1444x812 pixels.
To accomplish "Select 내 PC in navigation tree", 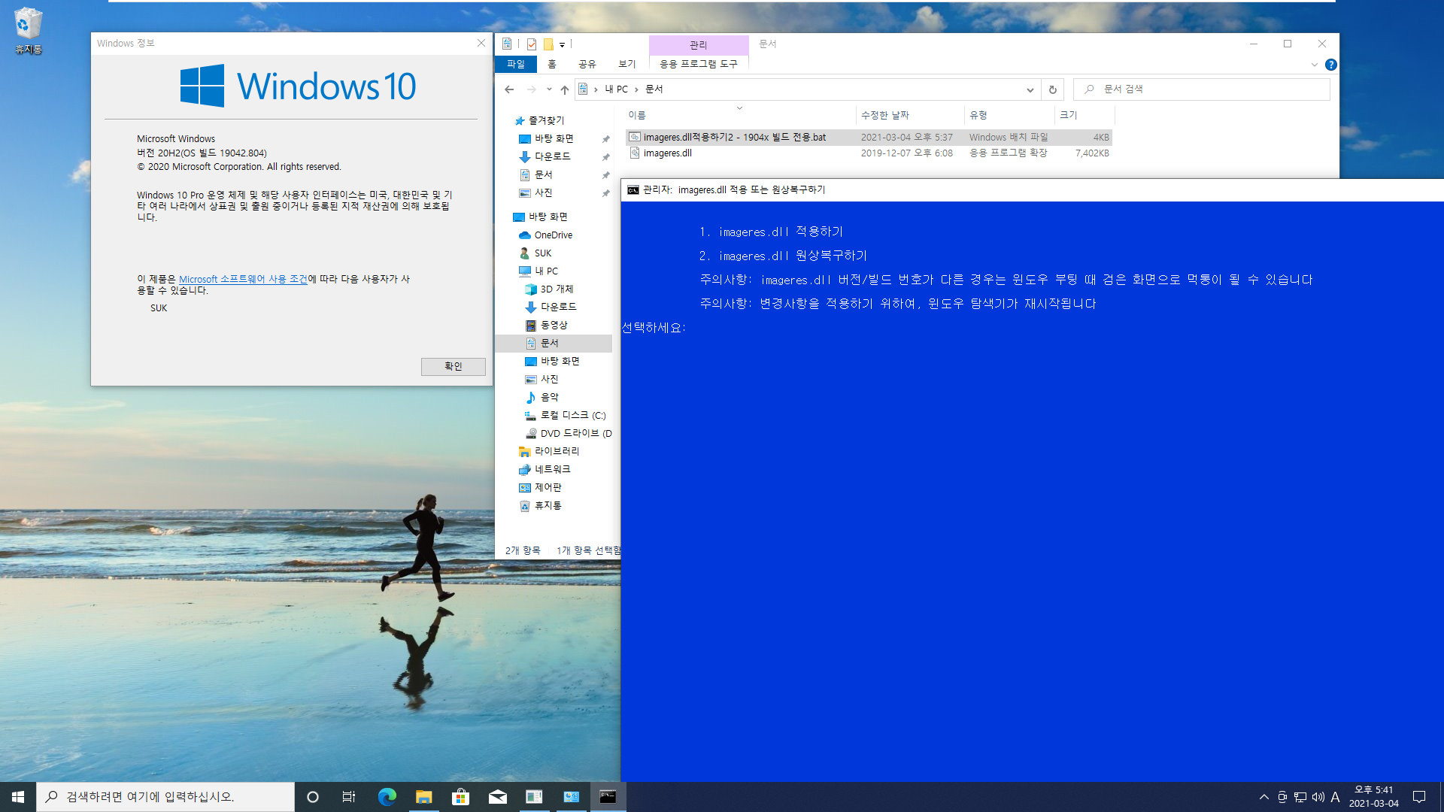I will (x=546, y=271).
